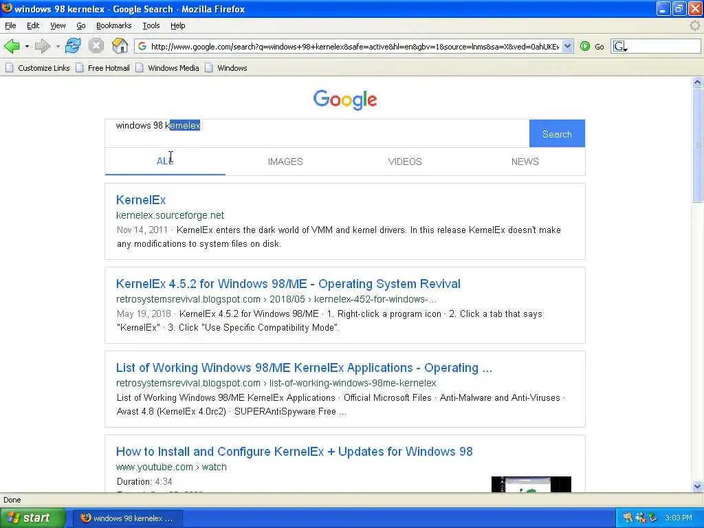The width and height of the screenshot is (704, 528).
Task: Click the vertical scrollbar up arrow
Action: click(697, 82)
